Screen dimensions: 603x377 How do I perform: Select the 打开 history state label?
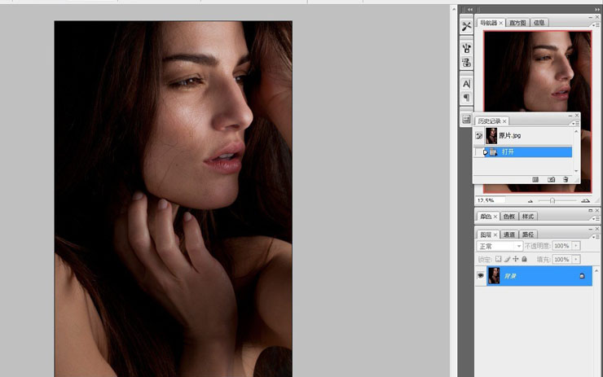coord(508,152)
